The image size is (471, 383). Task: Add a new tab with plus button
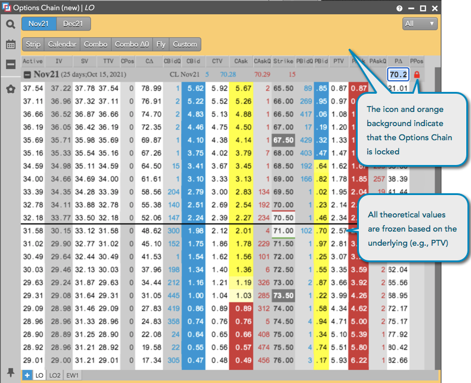(27, 375)
